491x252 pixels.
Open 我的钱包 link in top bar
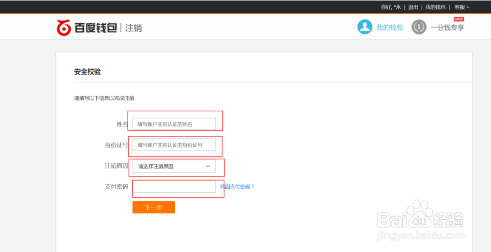(x=435, y=7)
